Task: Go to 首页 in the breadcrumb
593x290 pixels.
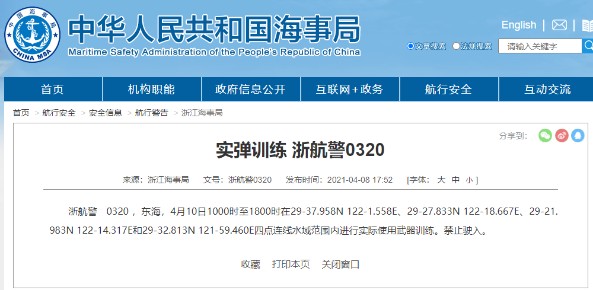Action: (21, 113)
